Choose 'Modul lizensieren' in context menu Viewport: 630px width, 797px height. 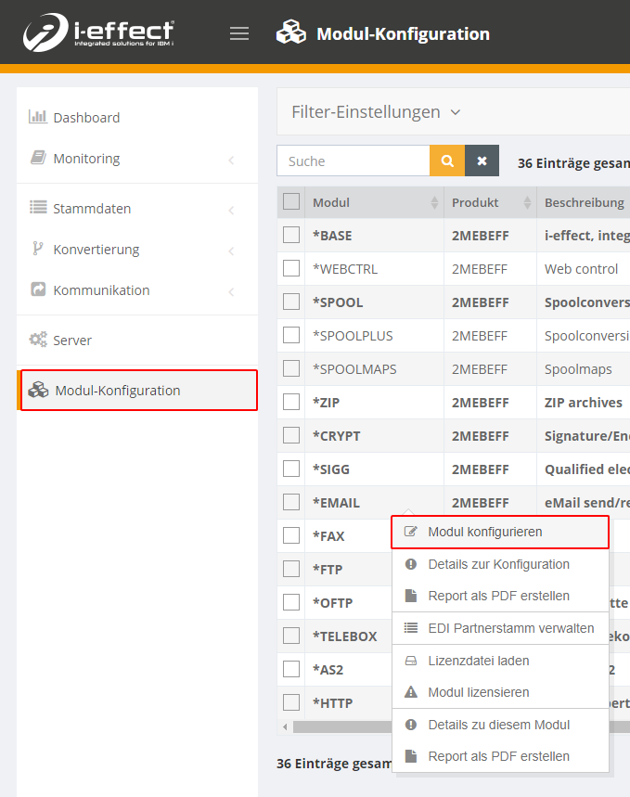click(x=478, y=692)
